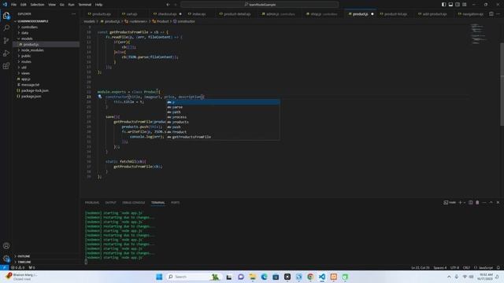The width and height of the screenshot is (504, 283).
Task: Open the Search view in activity bar
Action: (6, 28)
